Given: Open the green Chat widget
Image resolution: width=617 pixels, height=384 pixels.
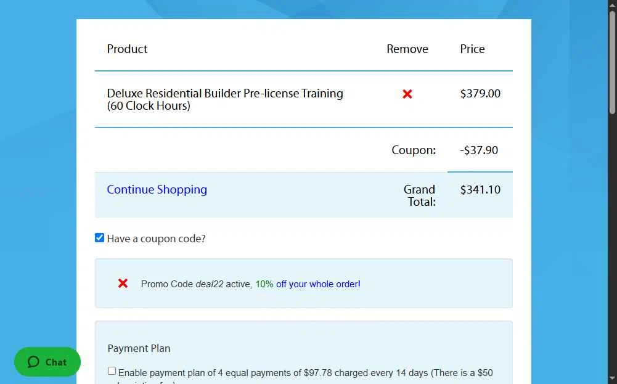Looking at the screenshot, I should point(47,362).
